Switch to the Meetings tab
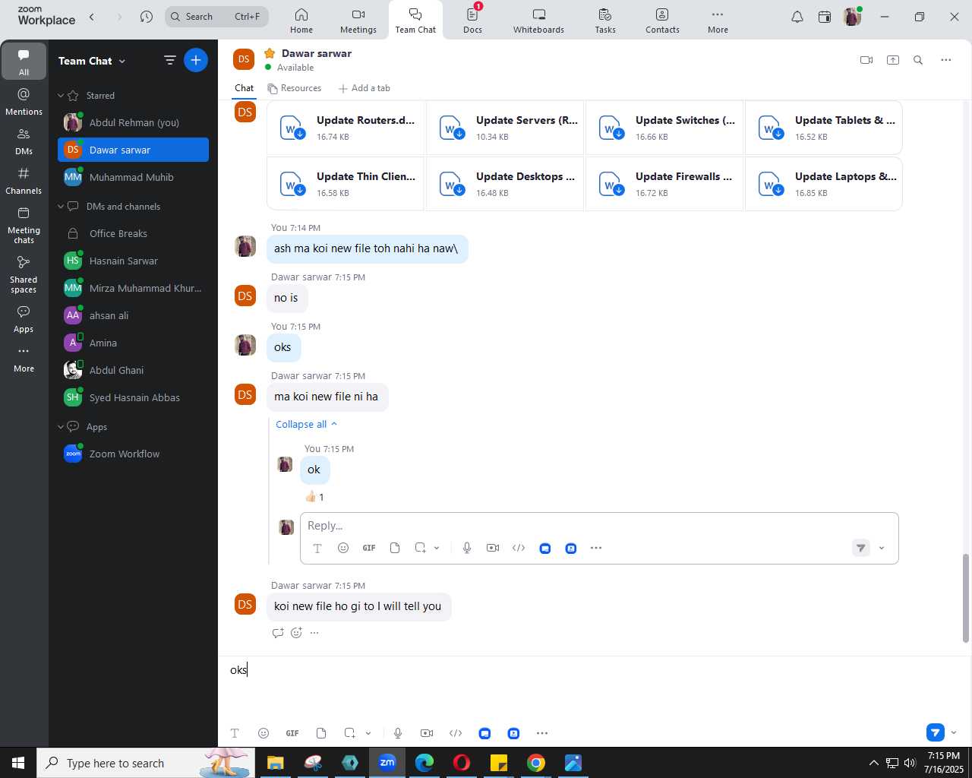The image size is (972, 778). pos(358,21)
